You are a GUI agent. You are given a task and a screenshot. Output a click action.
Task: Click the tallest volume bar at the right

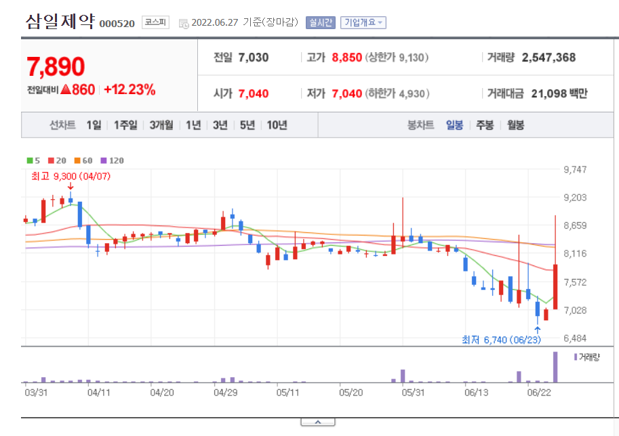coord(555,367)
